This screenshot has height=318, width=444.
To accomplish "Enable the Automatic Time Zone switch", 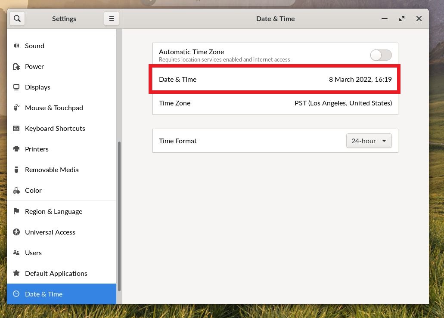I will point(381,55).
